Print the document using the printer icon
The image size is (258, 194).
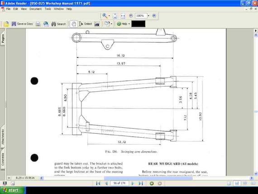(x=38, y=24)
